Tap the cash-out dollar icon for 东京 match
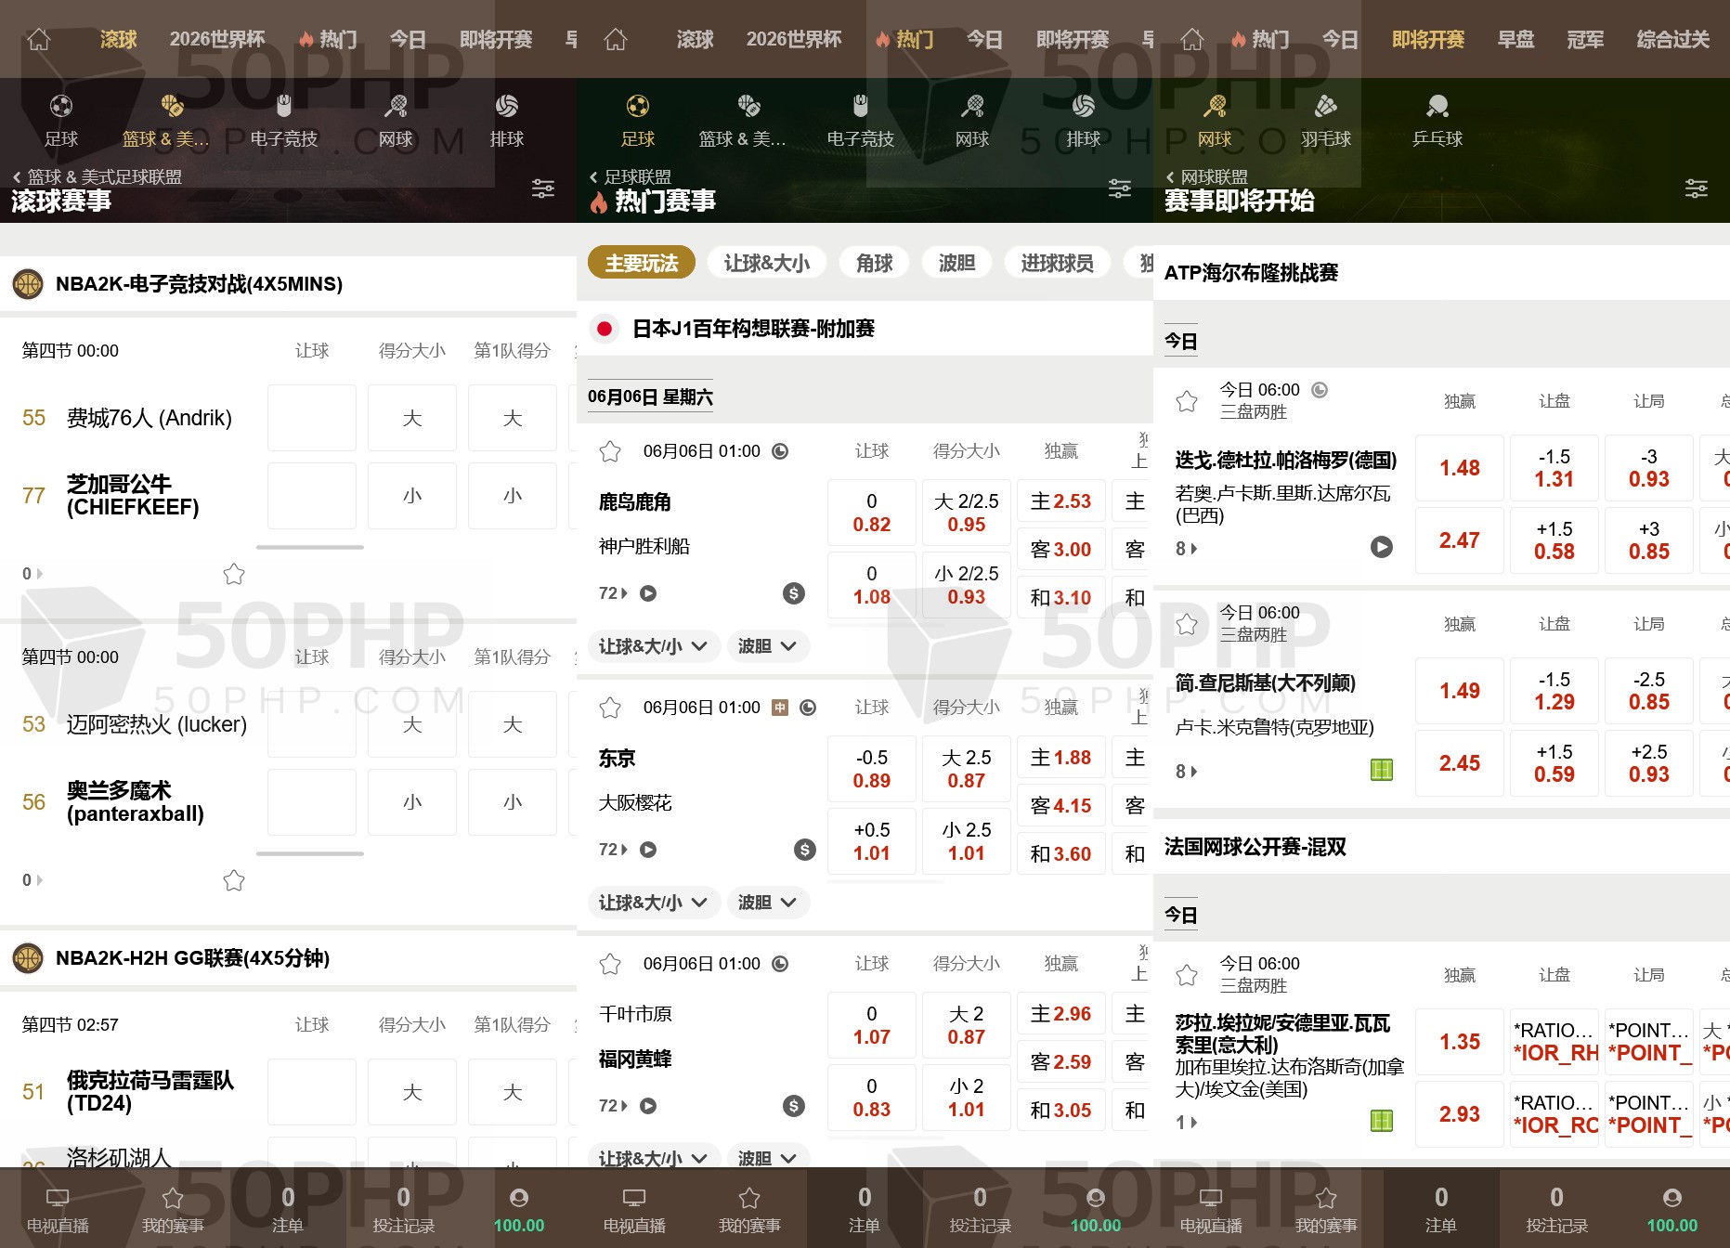Image resolution: width=1730 pixels, height=1248 pixels. click(x=805, y=849)
